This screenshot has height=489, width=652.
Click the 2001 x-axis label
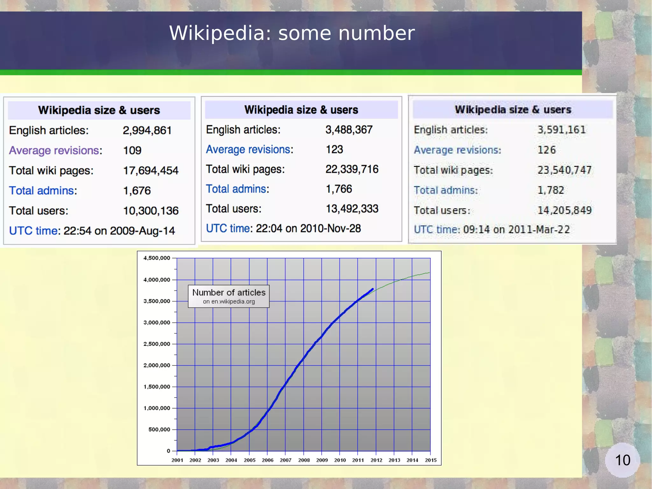click(x=177, y=460)
